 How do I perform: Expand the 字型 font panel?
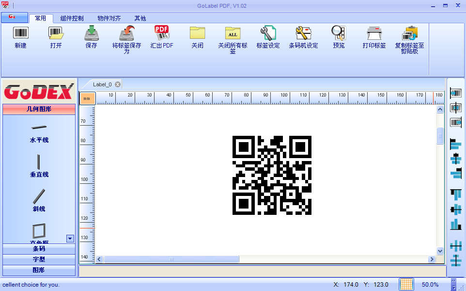[x=39, y=259]
